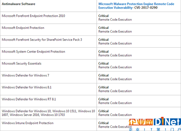Image resolution: width=181 pixels, height=131 pixels.
Task: Select the Microsoft Endpoint Protection cell
Action: (23, 28)
